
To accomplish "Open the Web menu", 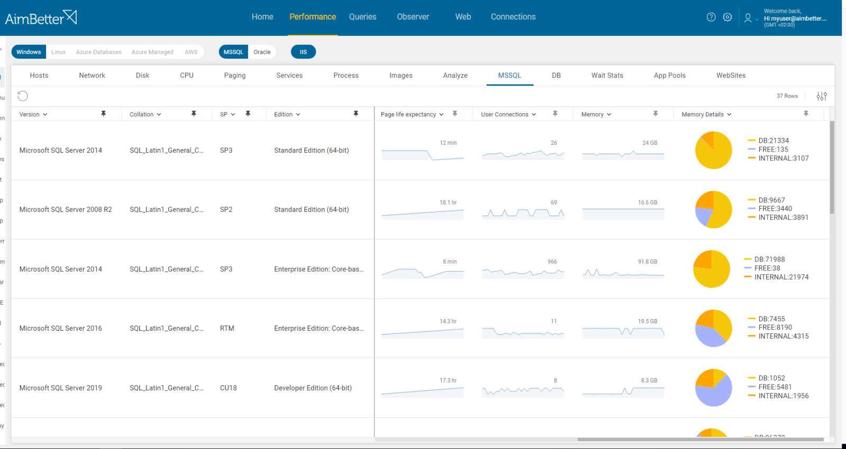I will (x=463, y=17).
